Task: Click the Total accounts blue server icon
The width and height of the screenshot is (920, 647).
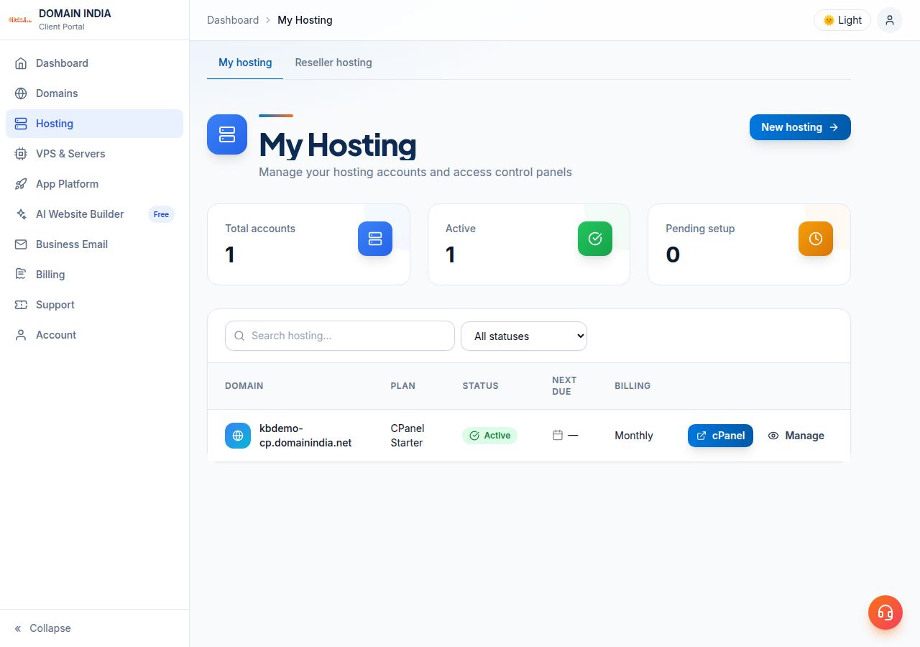Action: tap(375, 239)
